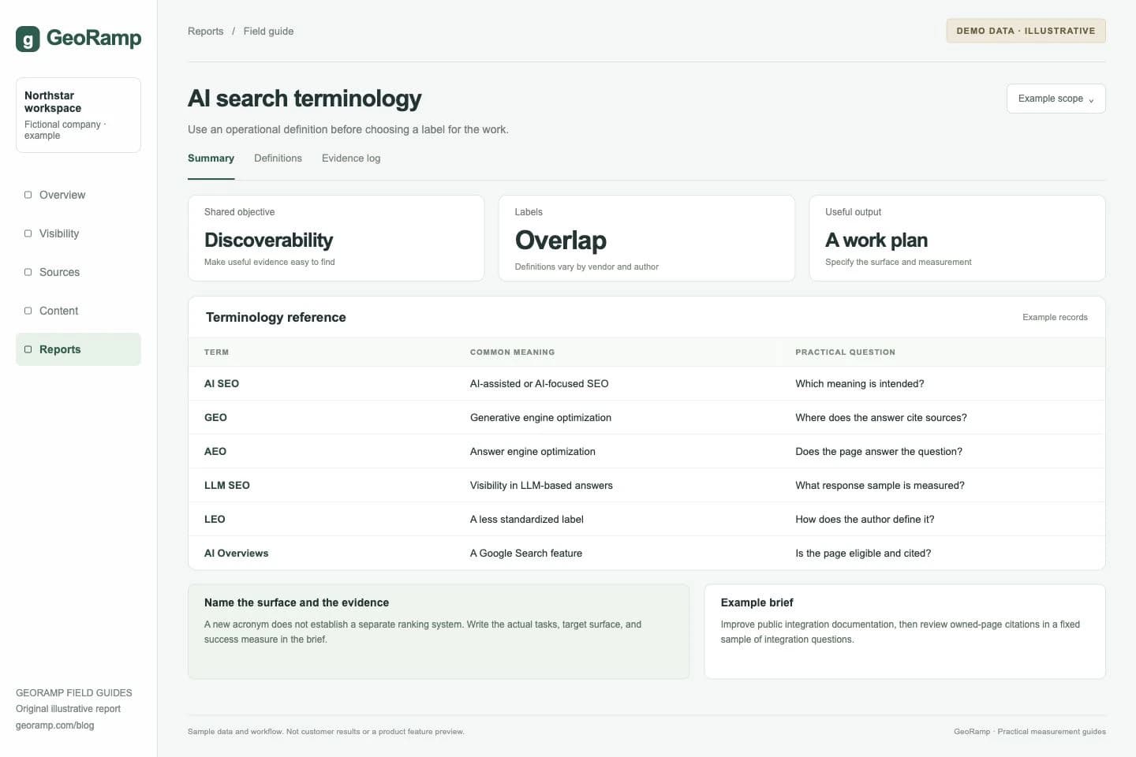Screen dimensions: 1136x757
Task: Go to Overview in the sidebar
Action: tap(78, 195)
